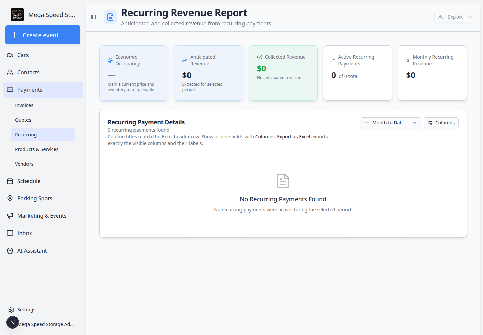Image resolution: width=483 pixels, height=335 pixels.
Task: Click the Monthly Recurring Revenue card
Action: (432, 73)
